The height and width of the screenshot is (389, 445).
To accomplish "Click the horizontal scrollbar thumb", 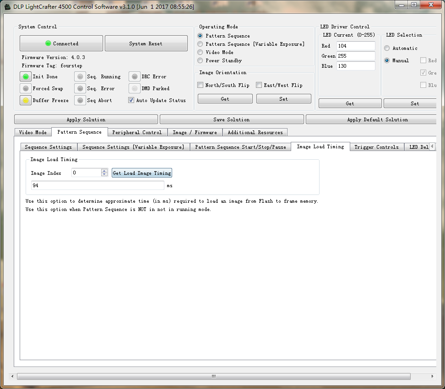I will tap(214, 376).
